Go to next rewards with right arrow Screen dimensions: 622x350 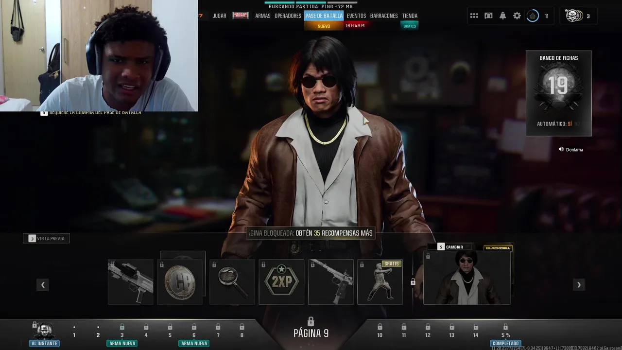point(579,285)
